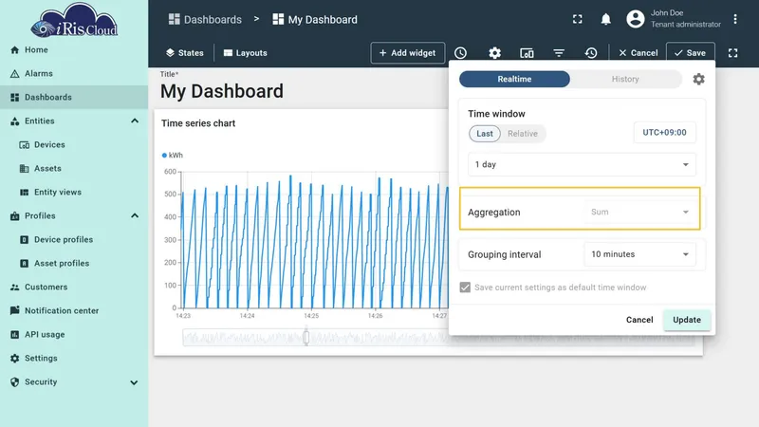Open Grouping interval 10 minutes dropdown
The height and width of the screenshot is (427, 759).
click(x=639, y=254)
